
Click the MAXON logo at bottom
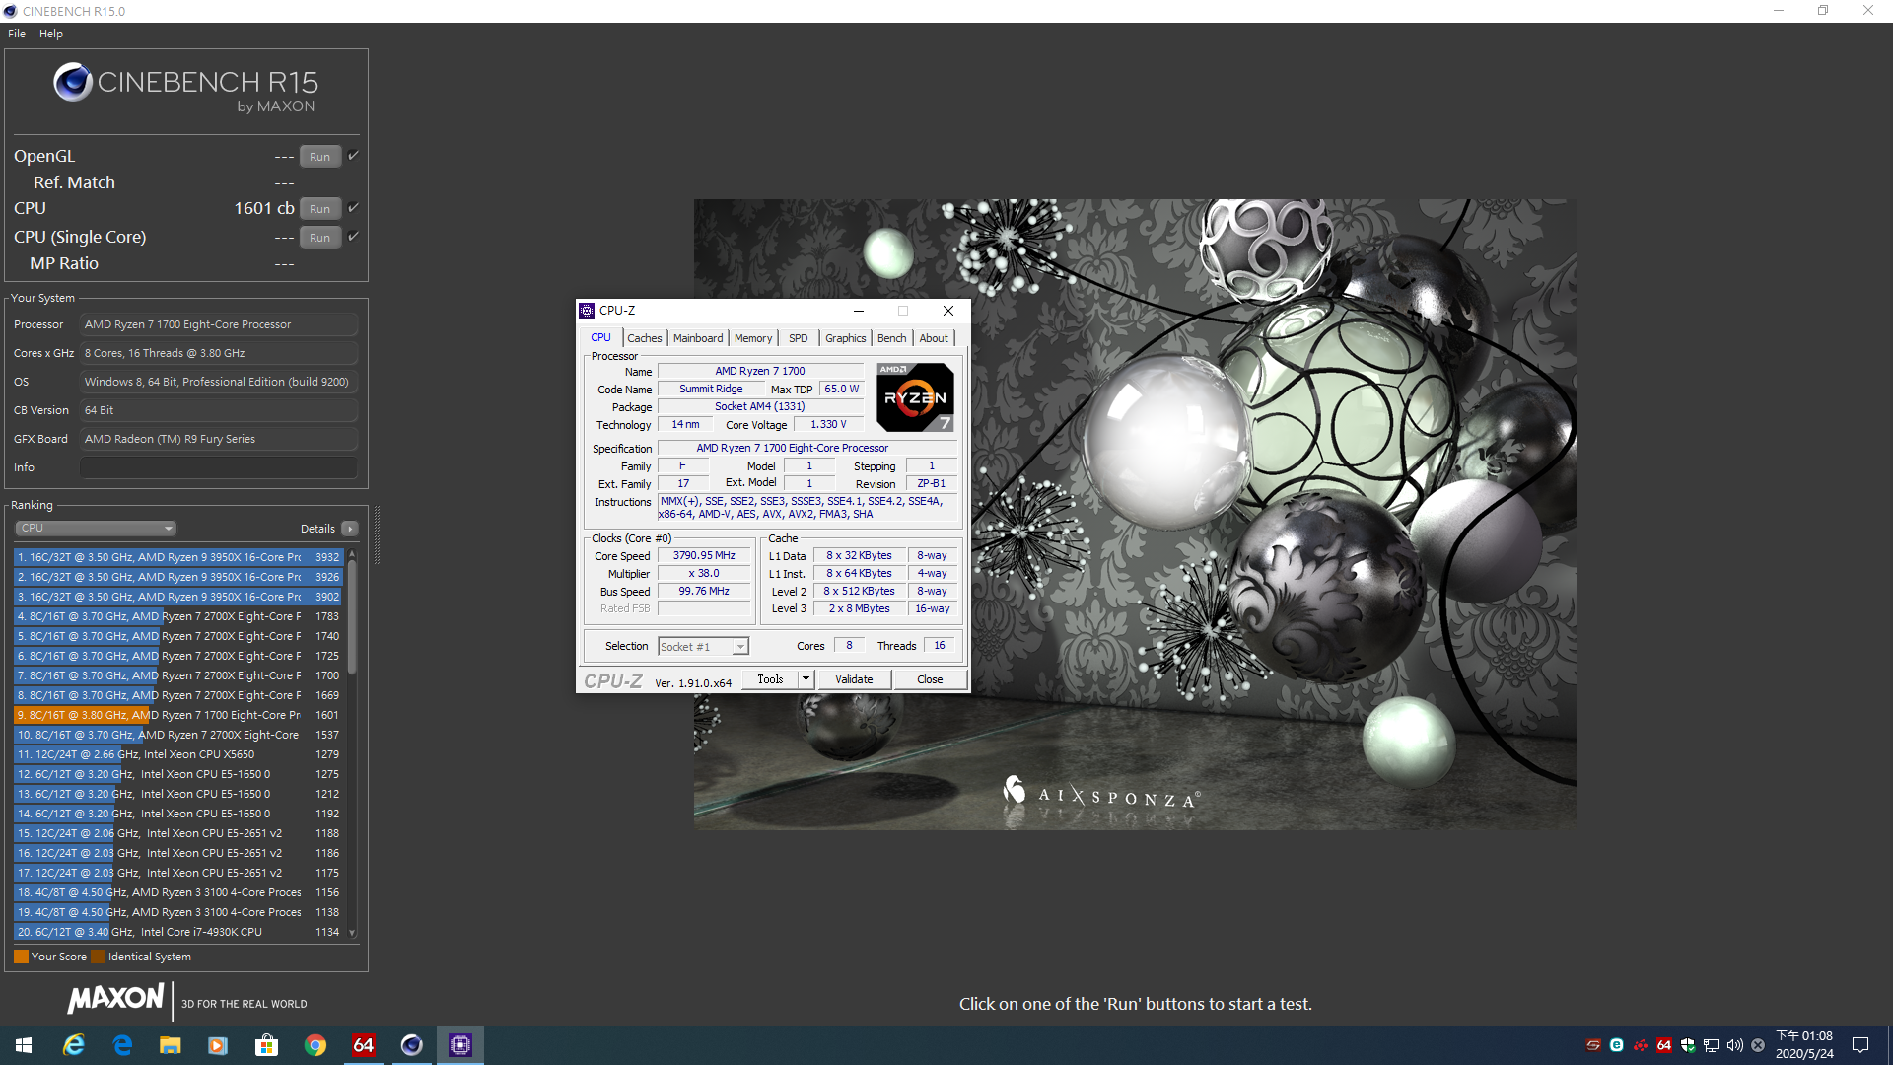pos(116,999)
